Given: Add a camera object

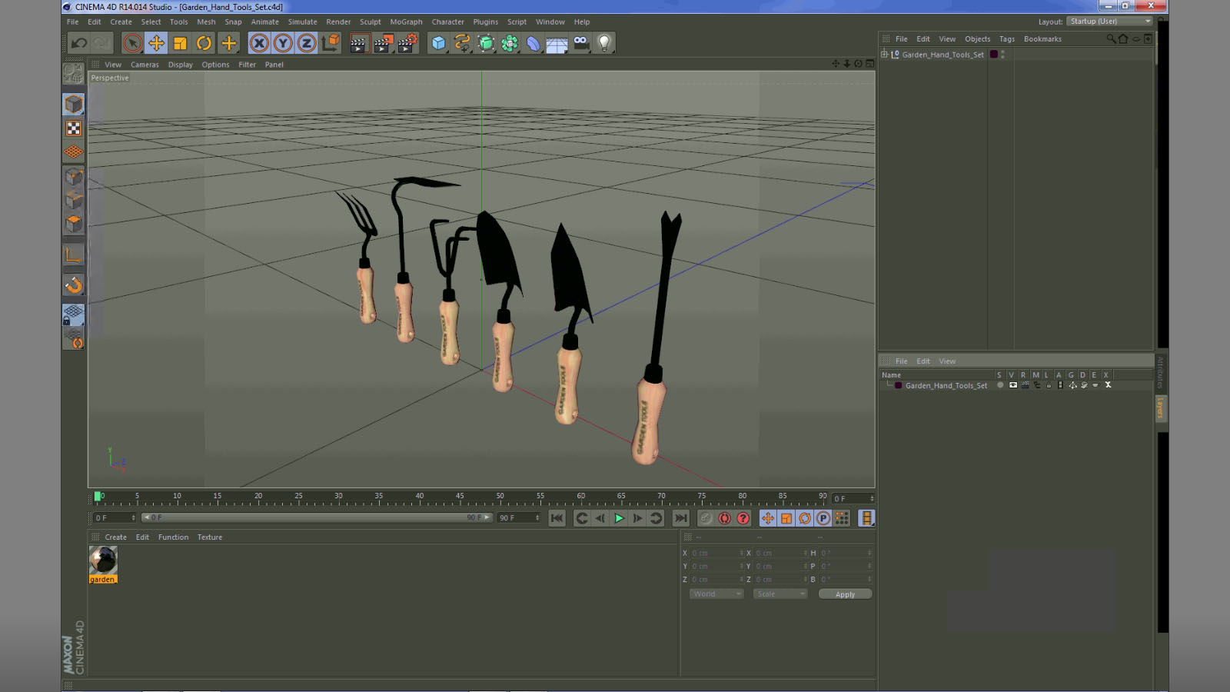Looking at the screenshot, I should 581,43.
